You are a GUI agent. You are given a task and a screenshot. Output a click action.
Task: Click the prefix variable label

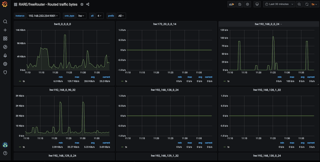coord(111,16)
